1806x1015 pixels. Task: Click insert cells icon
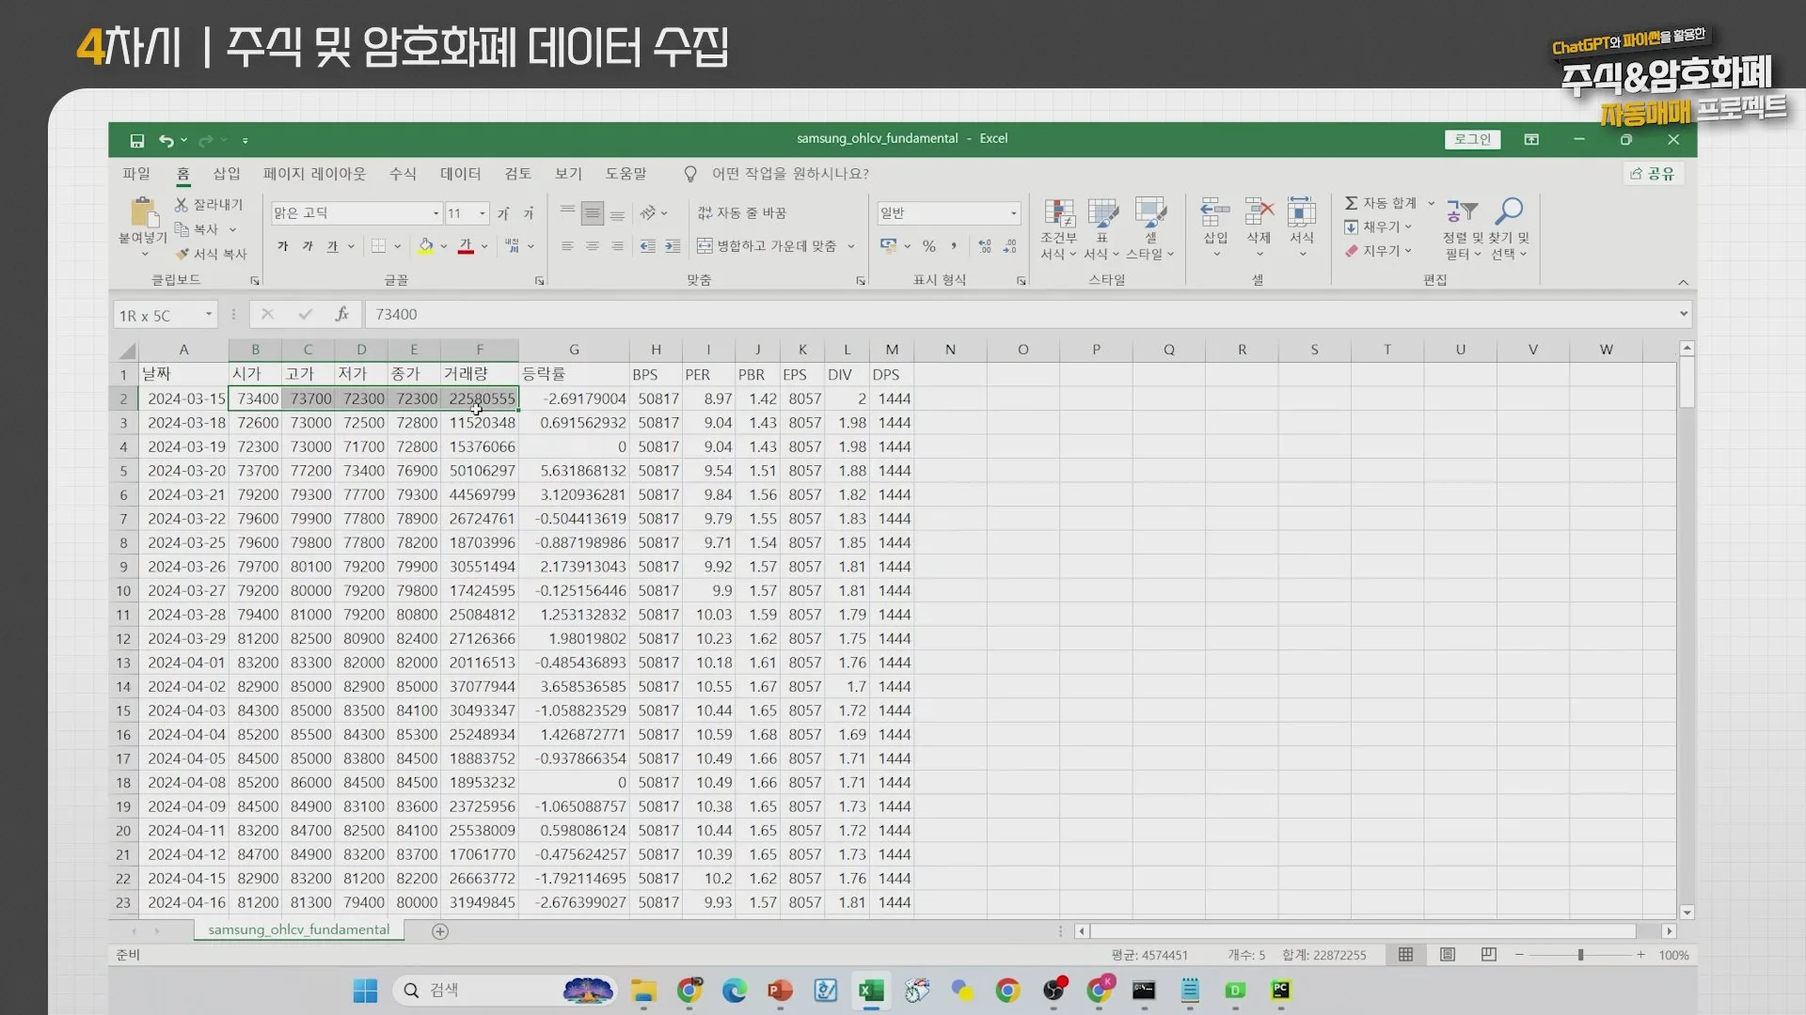coord(1215,212)
